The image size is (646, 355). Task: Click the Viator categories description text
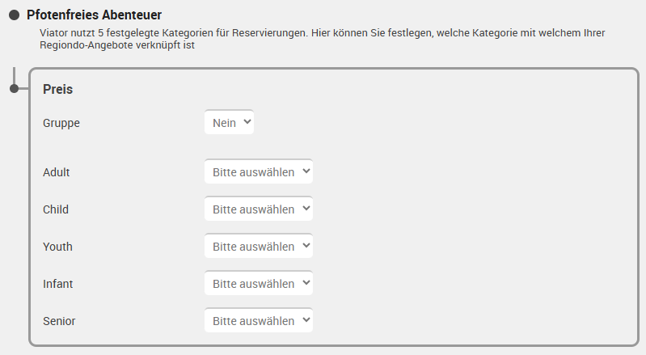click(322, 39)
